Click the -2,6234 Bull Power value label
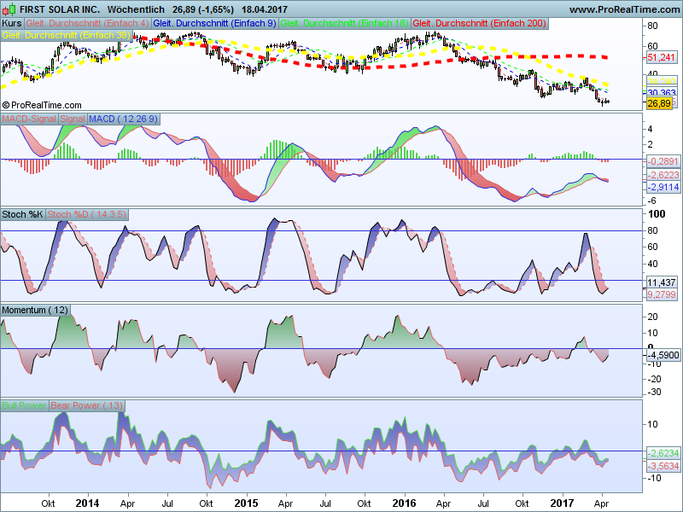This screenshot has width=683, height=512. click(x=663, y=453)
